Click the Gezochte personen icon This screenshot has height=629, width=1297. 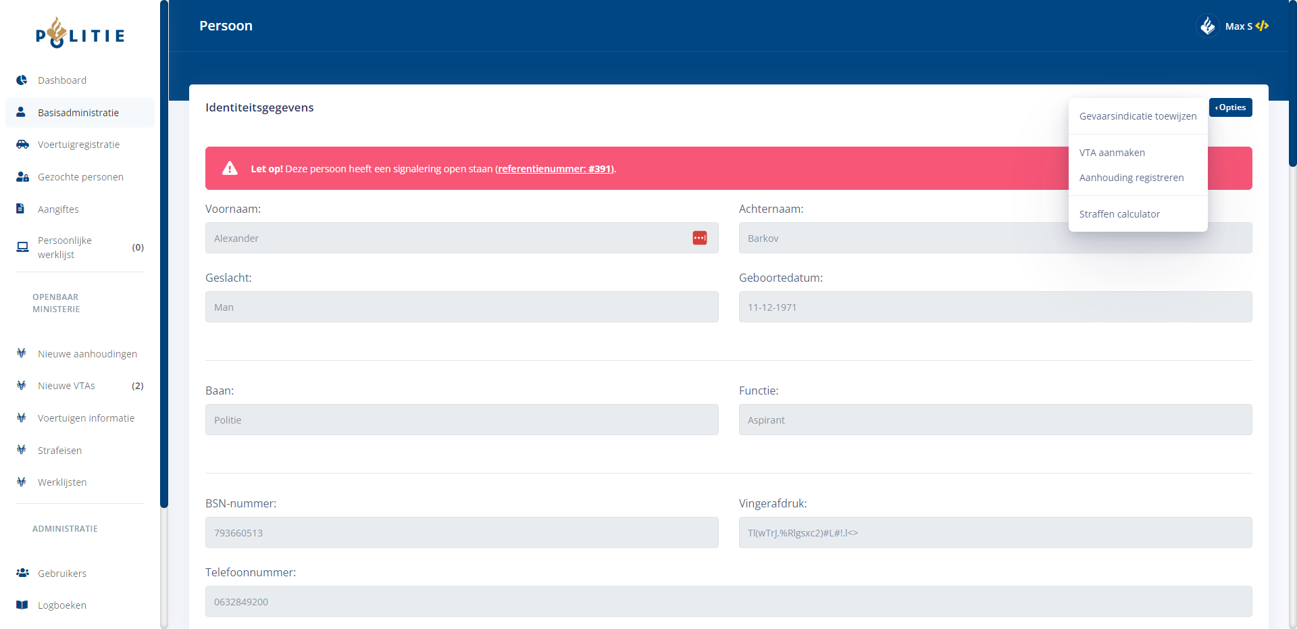pyautogui.click(x=22, y=177)
